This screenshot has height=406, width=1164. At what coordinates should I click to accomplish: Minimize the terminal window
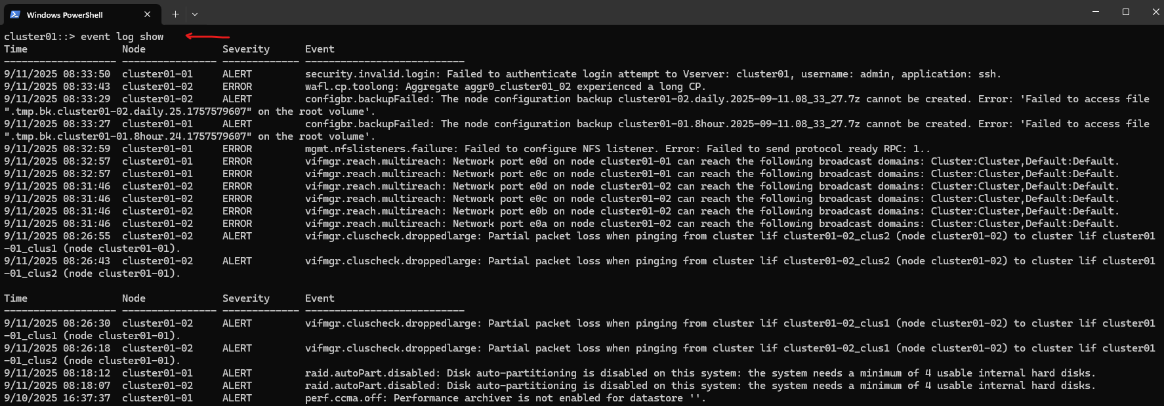tap(1096, 12)
